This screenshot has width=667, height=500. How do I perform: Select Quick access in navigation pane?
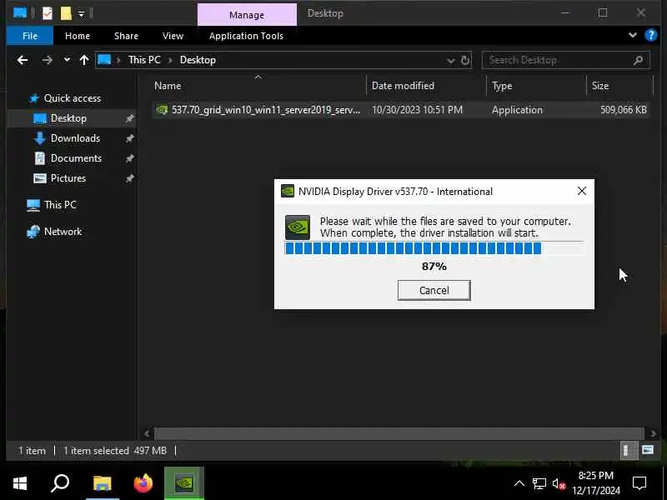[73, 98]
